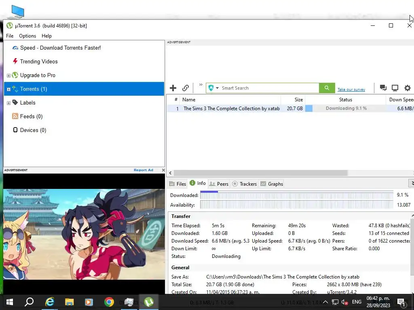Switch to the Trackers tab
The width and height of the screenshot is (414, 310).
[x=245, y=184]
